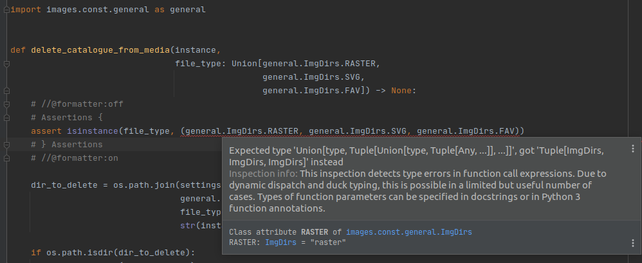642x263 pixels.
Task: Toggle fold marker at formatter:off comment
Action: pyautogui.click(x=6, y=104)
